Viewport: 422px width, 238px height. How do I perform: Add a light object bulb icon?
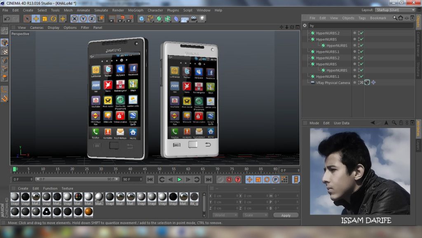point(202,19)
